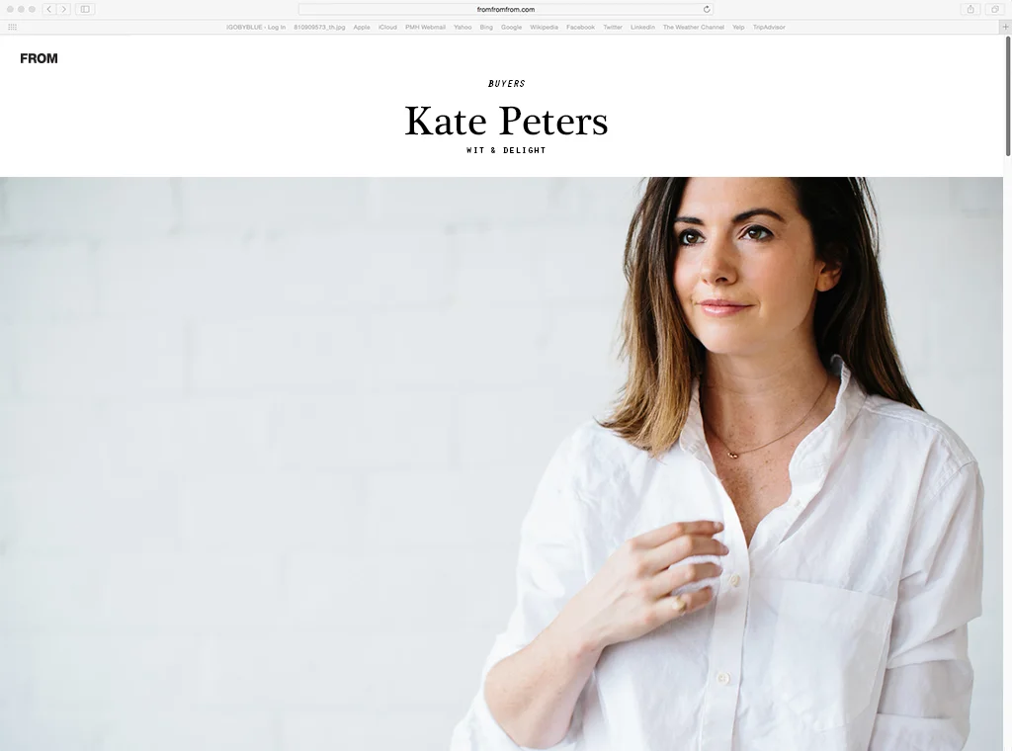Open The Weather Channel bookmark
The image size is (1012, 751).
coord(693,27)
